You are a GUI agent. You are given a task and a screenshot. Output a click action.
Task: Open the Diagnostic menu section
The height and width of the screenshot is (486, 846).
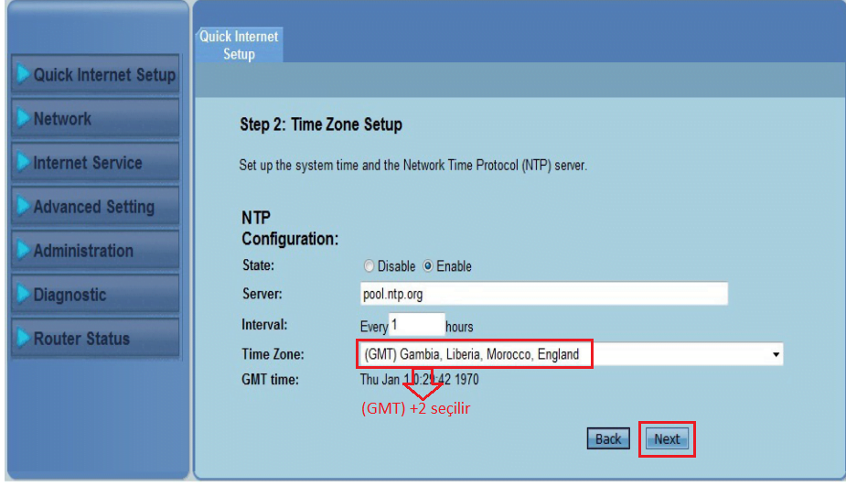coord(95,295)
